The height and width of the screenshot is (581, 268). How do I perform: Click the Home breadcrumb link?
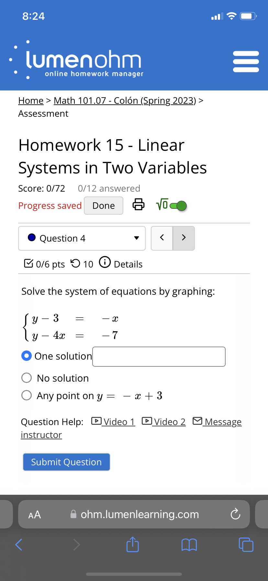(x=31, y=101)
